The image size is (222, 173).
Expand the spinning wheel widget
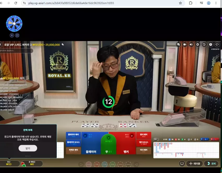pyautogui.click(x=17, y=35)
